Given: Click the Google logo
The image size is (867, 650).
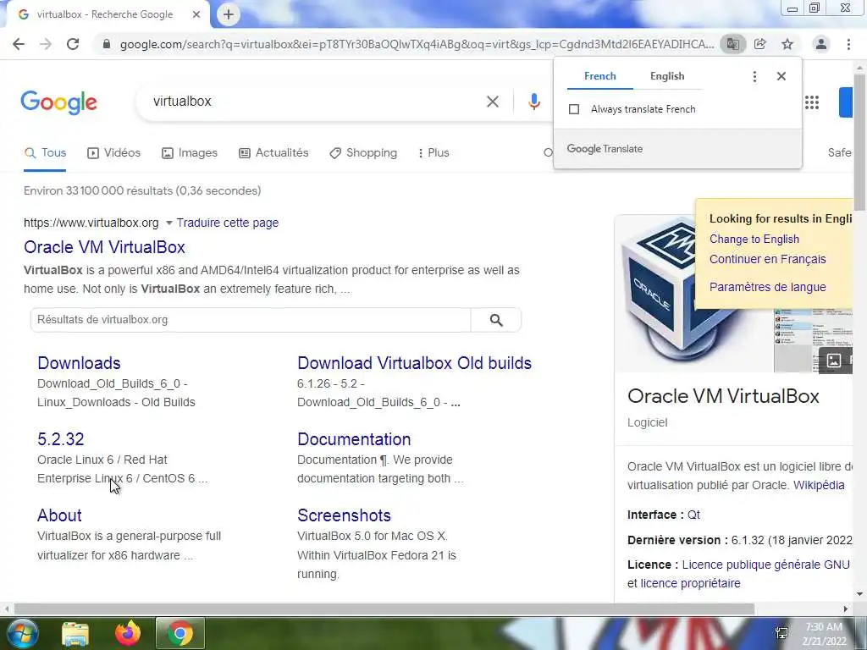Looking at the screenshot, I should pos(58,102).
